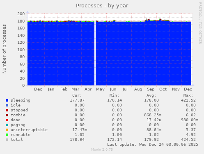Click the 'Min:' column header
This screenshot has width=204, height=154.
click(114, 95)
